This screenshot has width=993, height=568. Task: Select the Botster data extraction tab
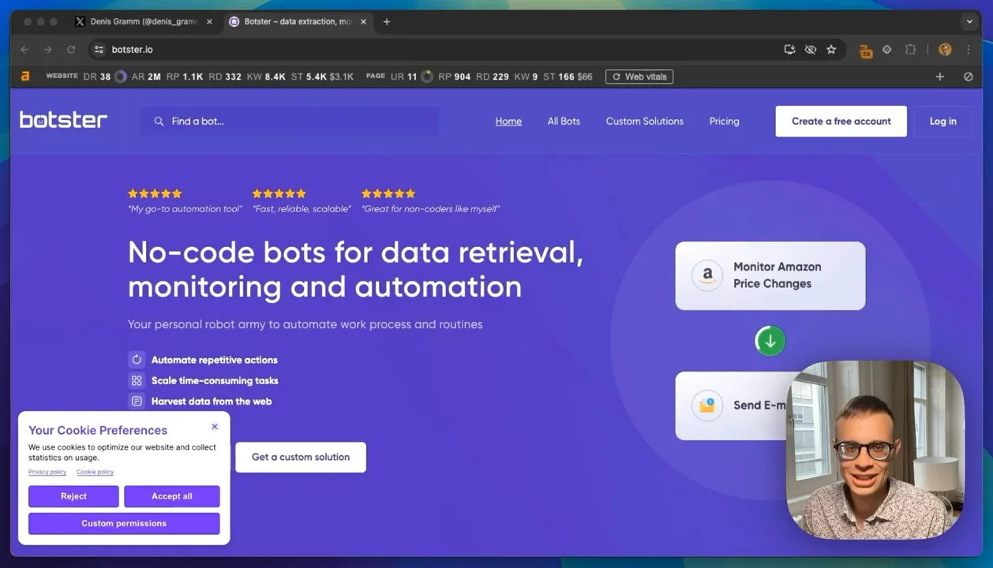[x=298, y=22]
